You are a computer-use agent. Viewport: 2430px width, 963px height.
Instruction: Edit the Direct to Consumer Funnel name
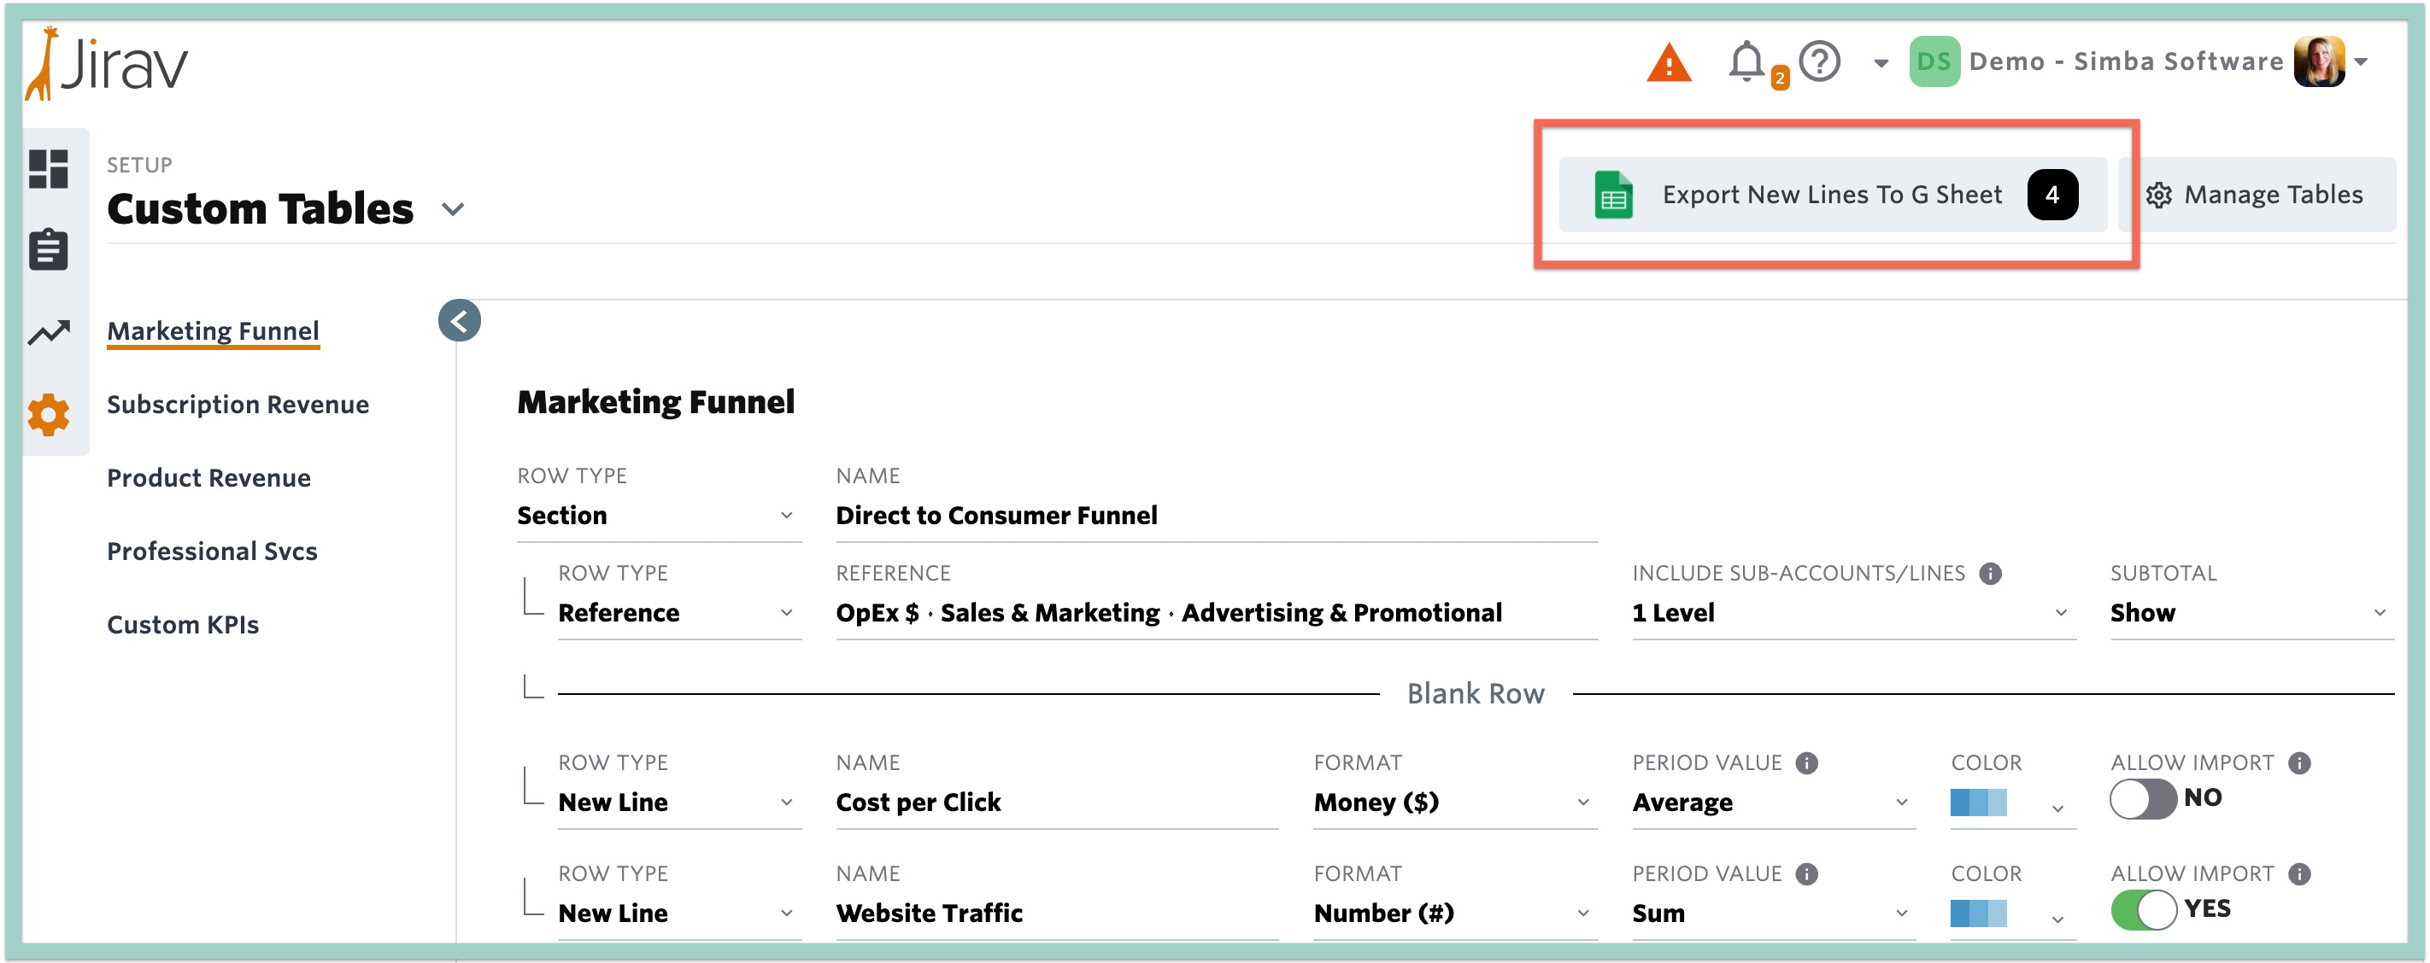pyautogui.click(x=1217, y=516)
